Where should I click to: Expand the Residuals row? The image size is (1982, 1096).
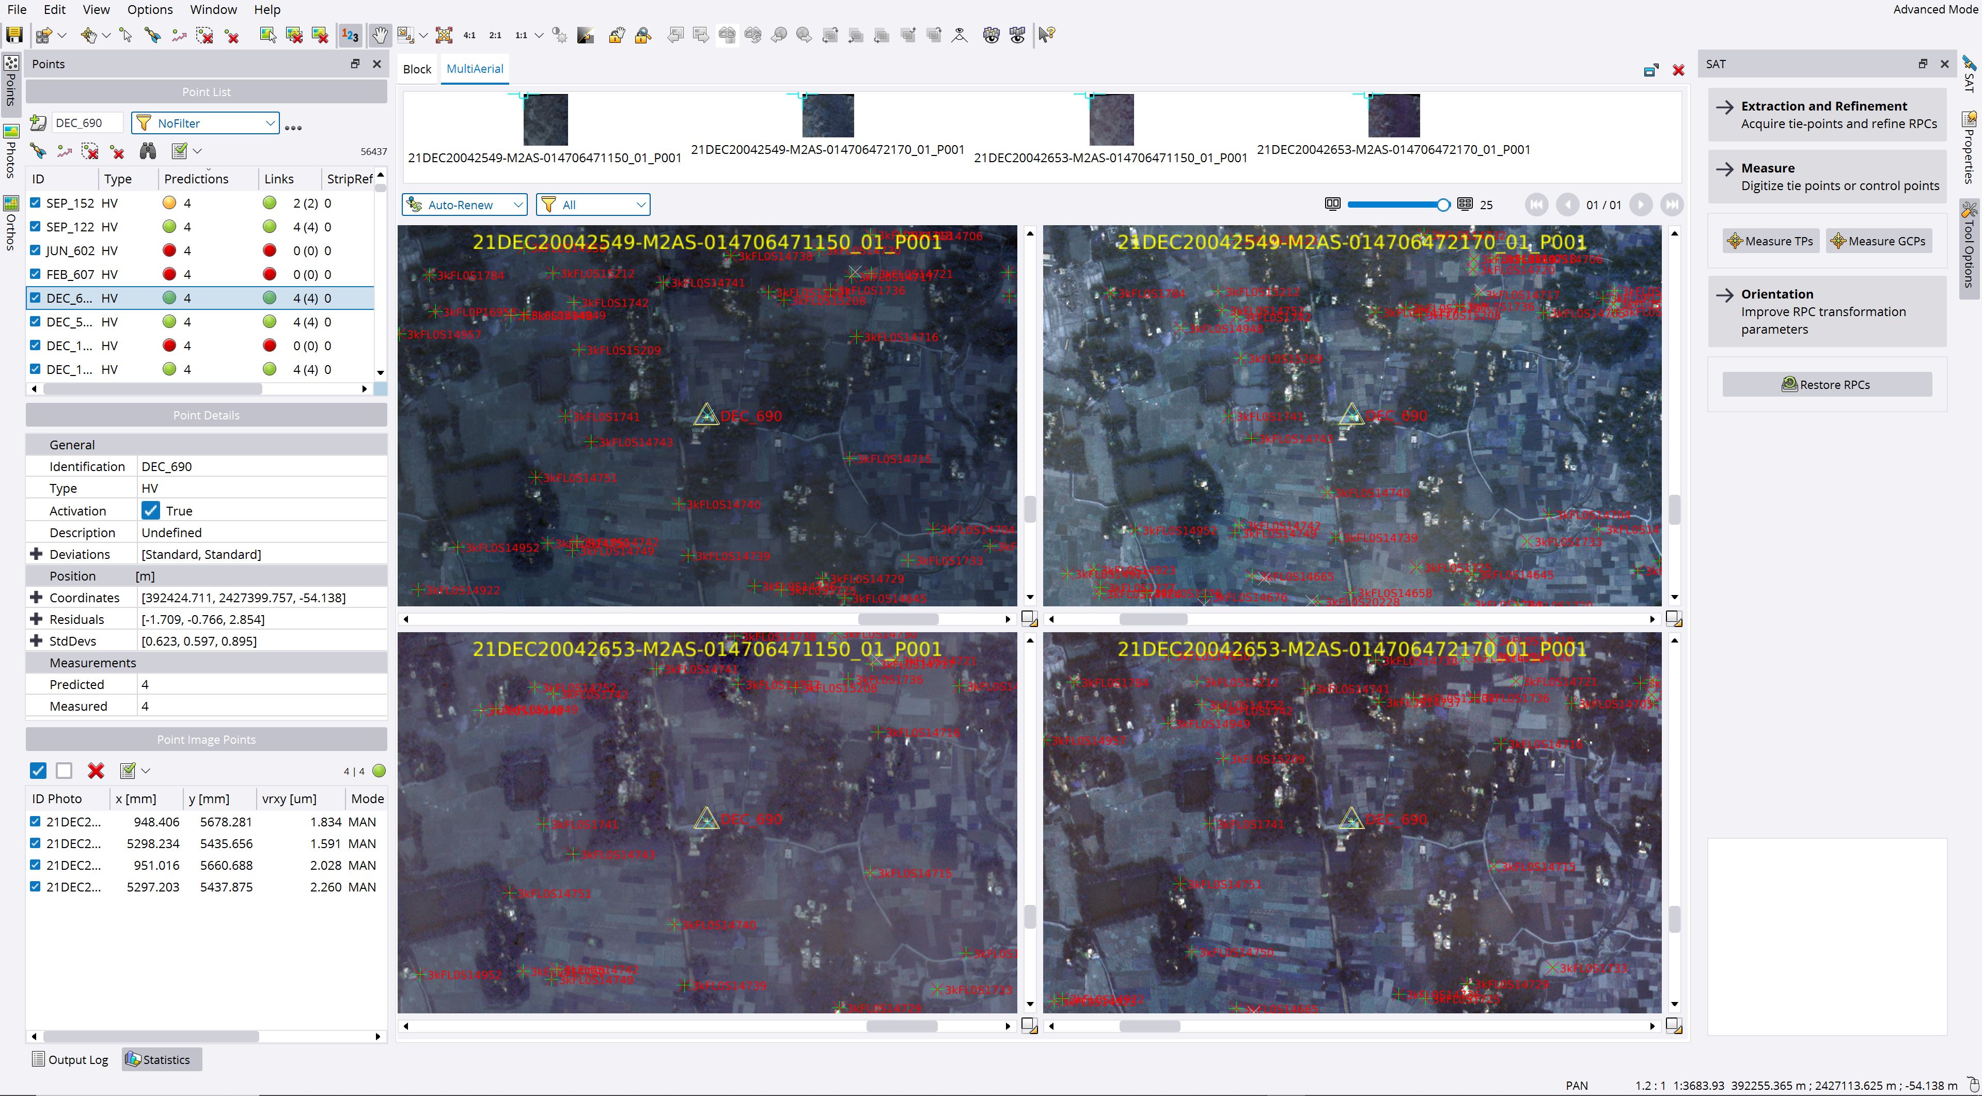36,619
